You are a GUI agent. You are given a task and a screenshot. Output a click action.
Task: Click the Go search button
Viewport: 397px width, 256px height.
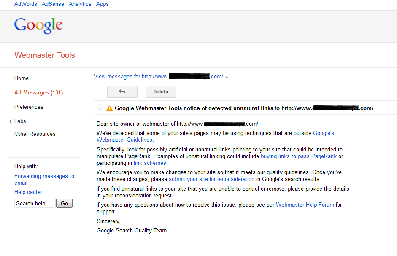[64, 203]
